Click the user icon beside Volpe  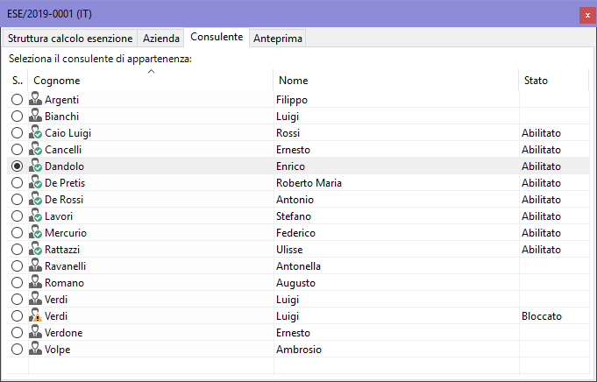click(35, 350)
